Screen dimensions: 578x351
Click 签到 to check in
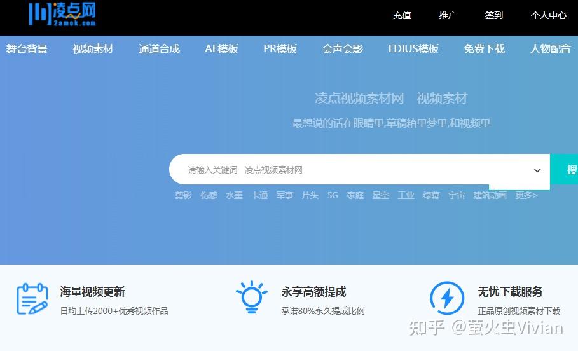click(x=493, y=15)
